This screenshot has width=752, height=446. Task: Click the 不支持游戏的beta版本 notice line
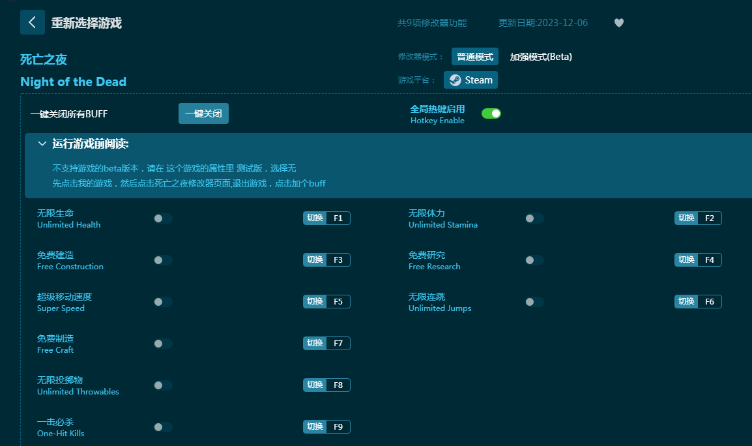pyautogui.click(x=174, y=168)
